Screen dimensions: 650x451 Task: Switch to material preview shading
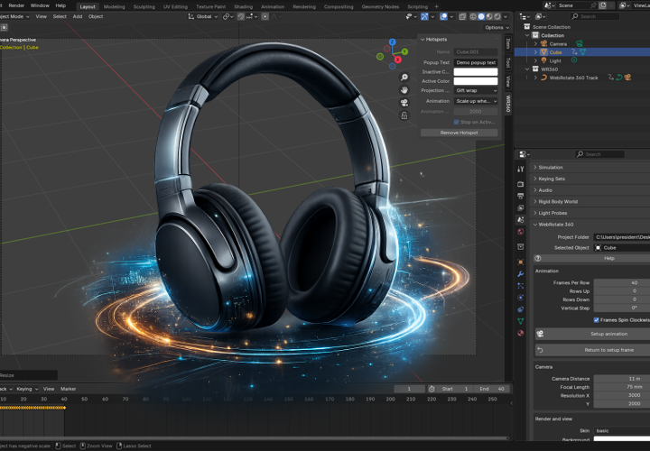[x=489, y=16]
